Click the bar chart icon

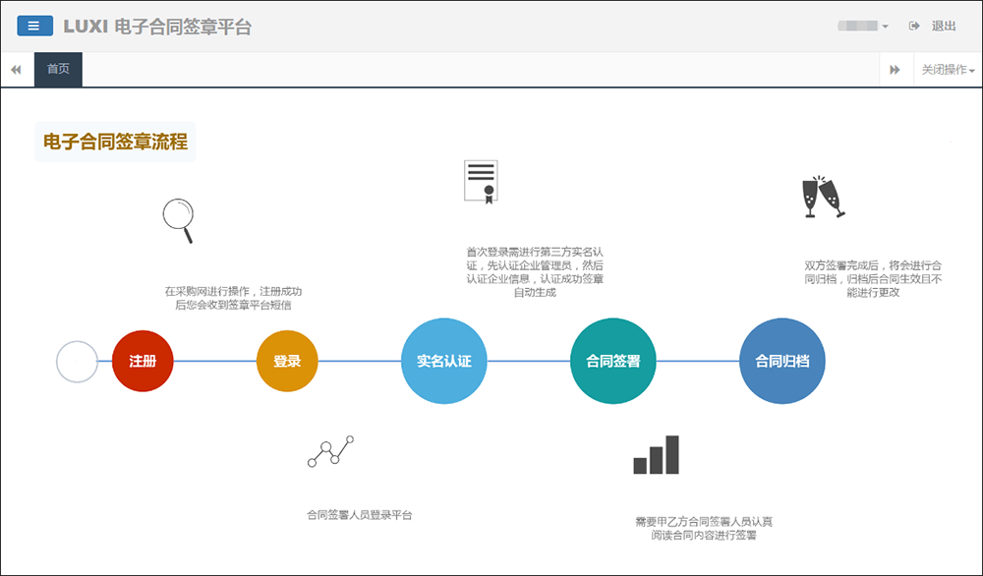tap(656, 455)
